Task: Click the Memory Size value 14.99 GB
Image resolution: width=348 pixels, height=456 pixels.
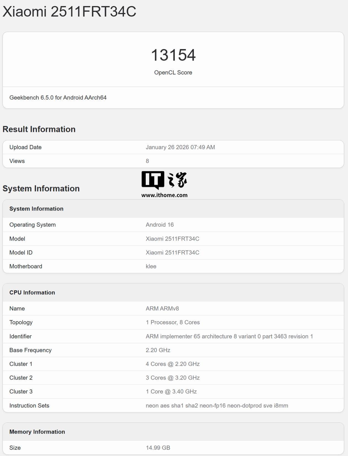Action: pos(158,447)
